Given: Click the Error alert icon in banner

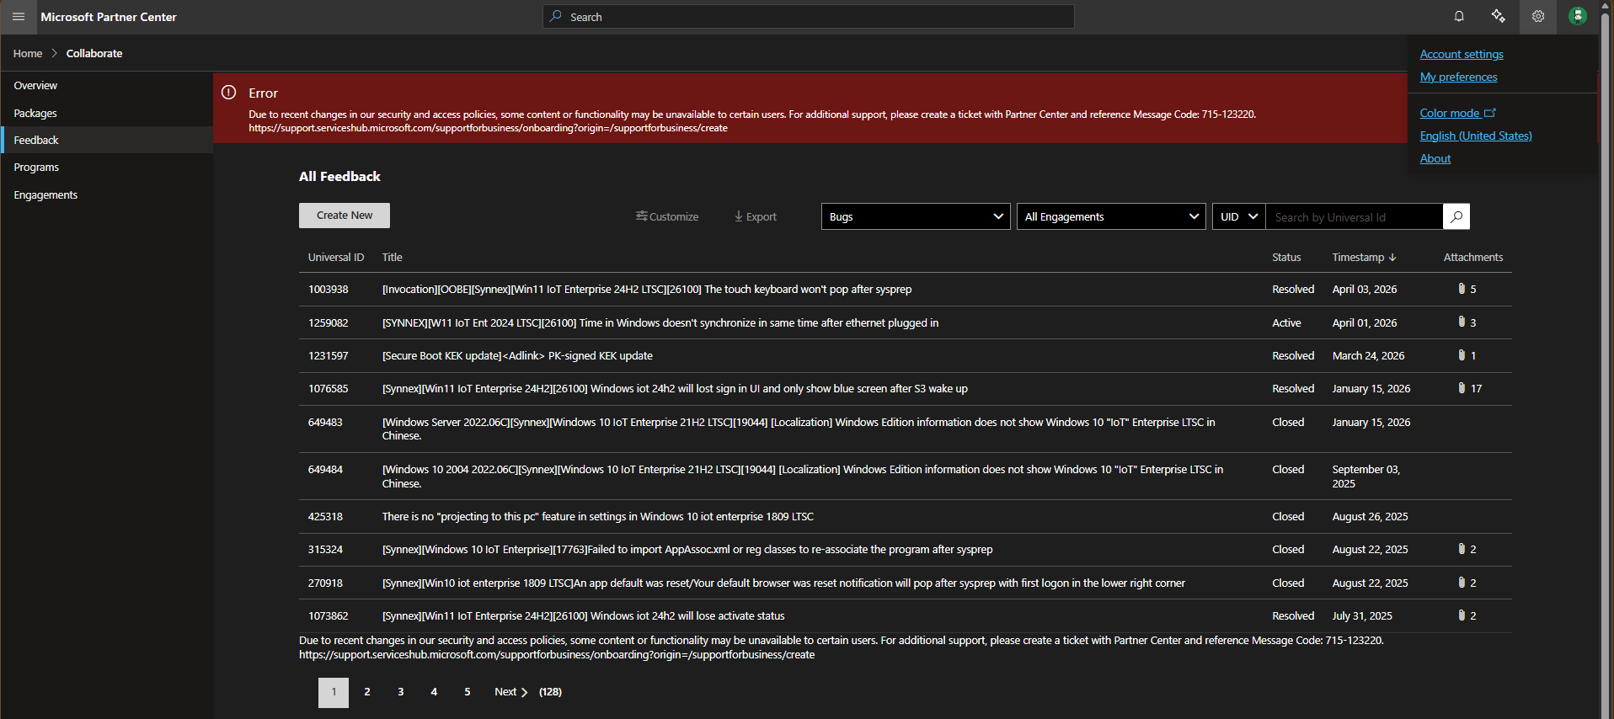Looking at the screenshot, I should [x=228, y=93].
